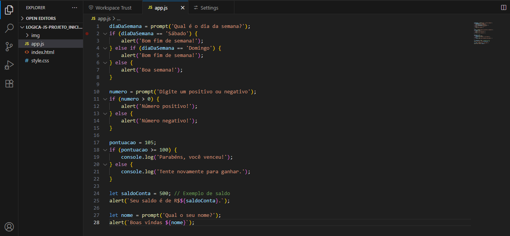
Task: Fold the if block at line 11
Action: click(x=105, y=99)
